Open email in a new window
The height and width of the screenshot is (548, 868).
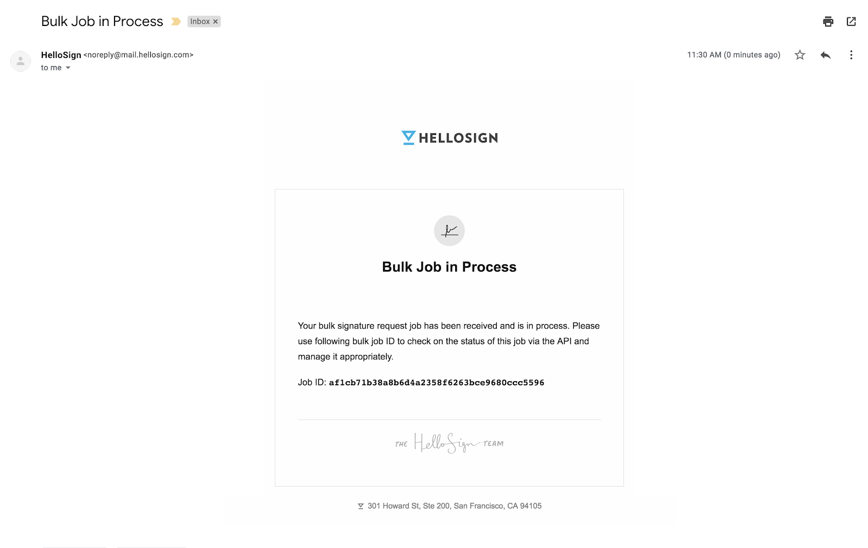(x=851, y=22)
